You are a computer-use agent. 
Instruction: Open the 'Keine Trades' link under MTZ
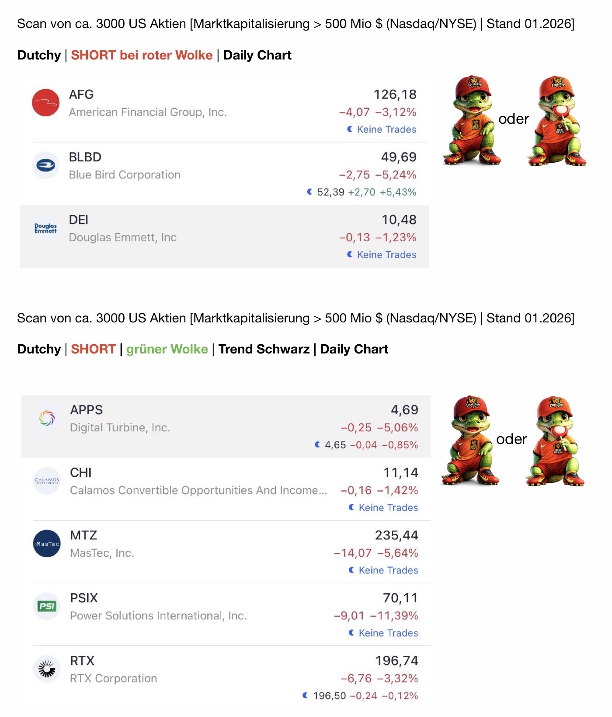[388, 570]
